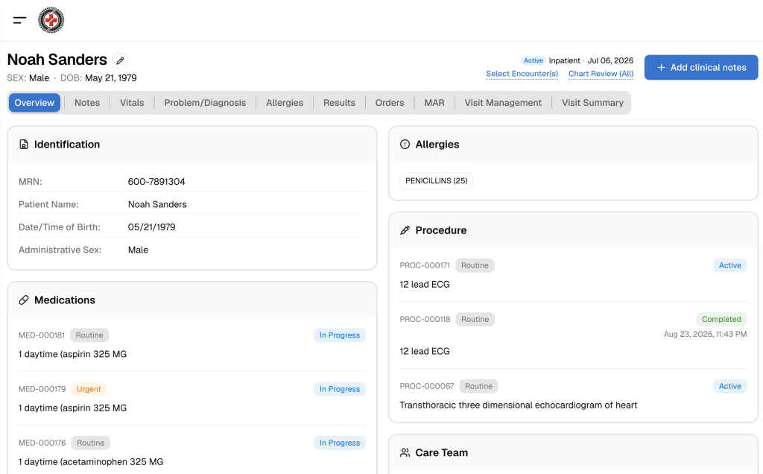Click Inpatient Jul 06, 2026 encounter text
Image resolution: width=763 pixels, height=474 pixels.
tap(591, 61)
